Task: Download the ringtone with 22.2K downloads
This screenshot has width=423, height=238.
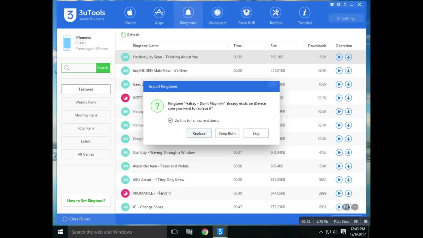Action: coord(348,98)
